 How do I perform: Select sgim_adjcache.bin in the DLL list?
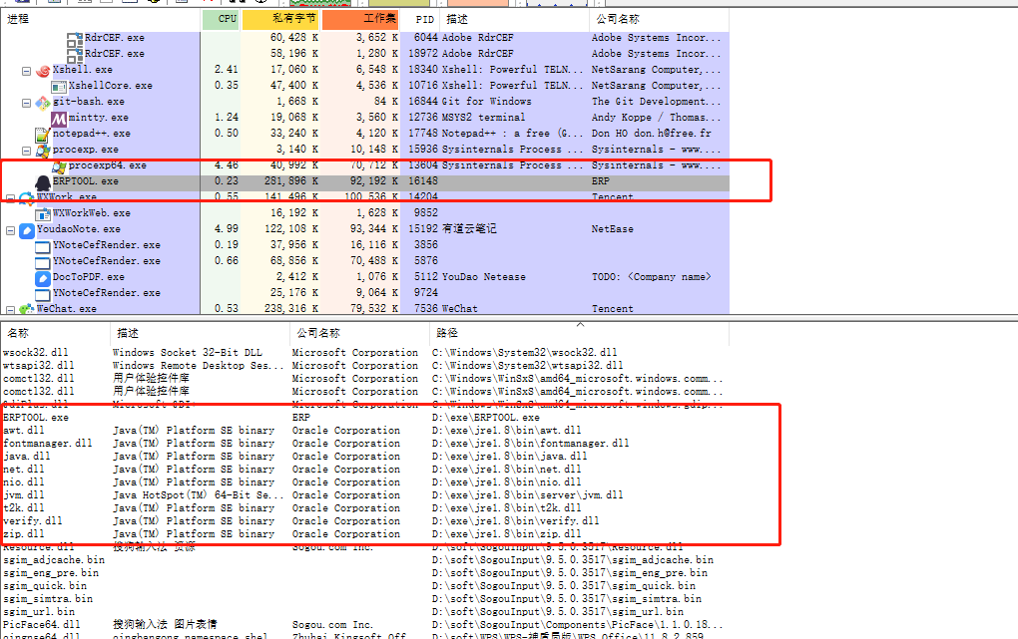365,560
